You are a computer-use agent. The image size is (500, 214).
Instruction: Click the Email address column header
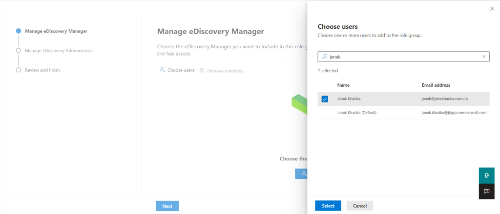point(436,85)
